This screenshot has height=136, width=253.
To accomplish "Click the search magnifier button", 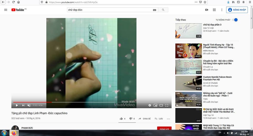I will click(x=163, y=10).
